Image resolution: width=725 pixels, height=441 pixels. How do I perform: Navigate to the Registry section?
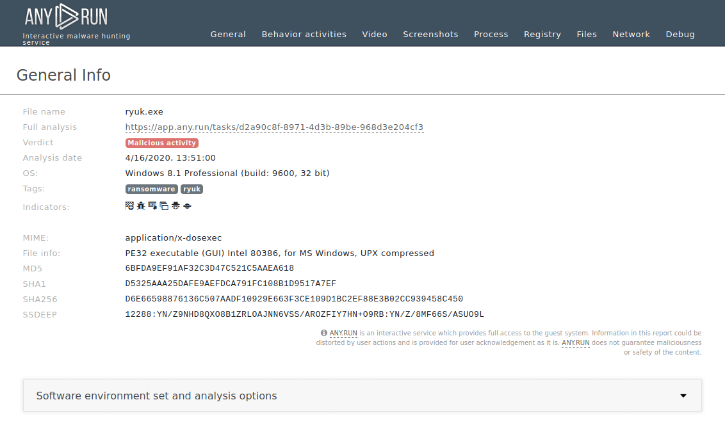pos(542,34)
